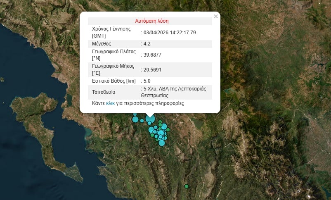Select the bottommost cyan marker in the cluster
331x200 pixels.
pyautogui.click(x=162, y=143)
